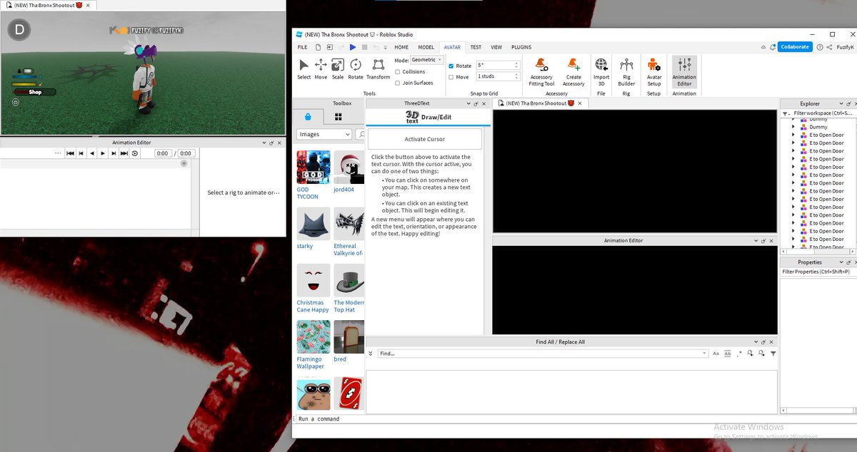Expand replace options chevron in Find All

[370, 354]
